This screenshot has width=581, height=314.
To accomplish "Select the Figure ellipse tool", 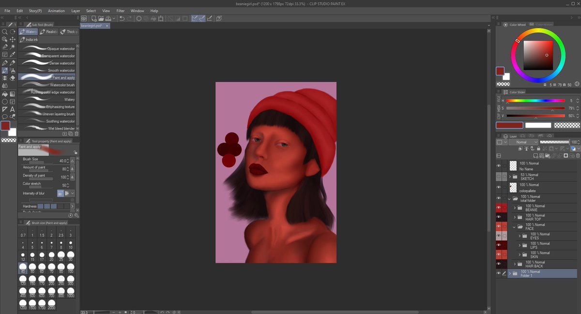I will 5,102.
